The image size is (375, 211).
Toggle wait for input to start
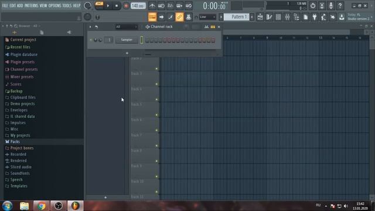point(161,6)
